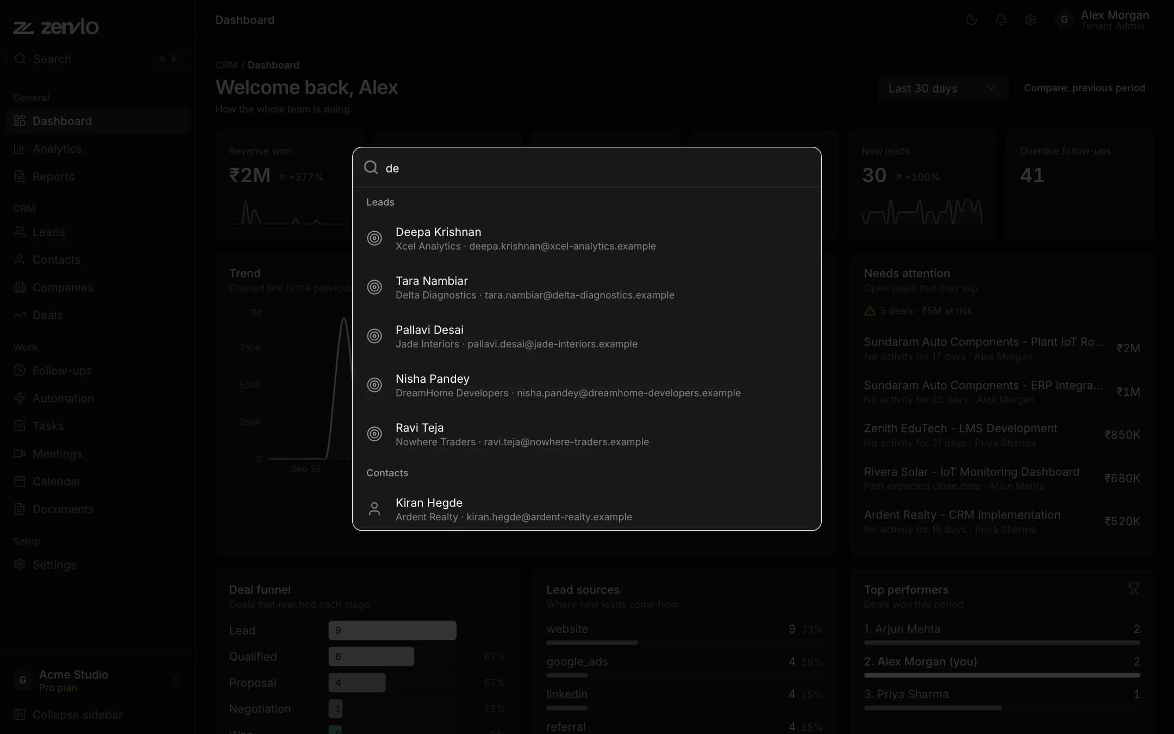
Task: Click the target icon beside Ravi Teja
Action: [374, 434]
